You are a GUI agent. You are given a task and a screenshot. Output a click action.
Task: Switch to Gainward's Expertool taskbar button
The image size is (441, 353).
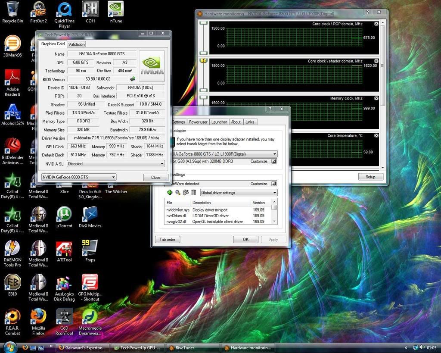(x=82, y=348)
